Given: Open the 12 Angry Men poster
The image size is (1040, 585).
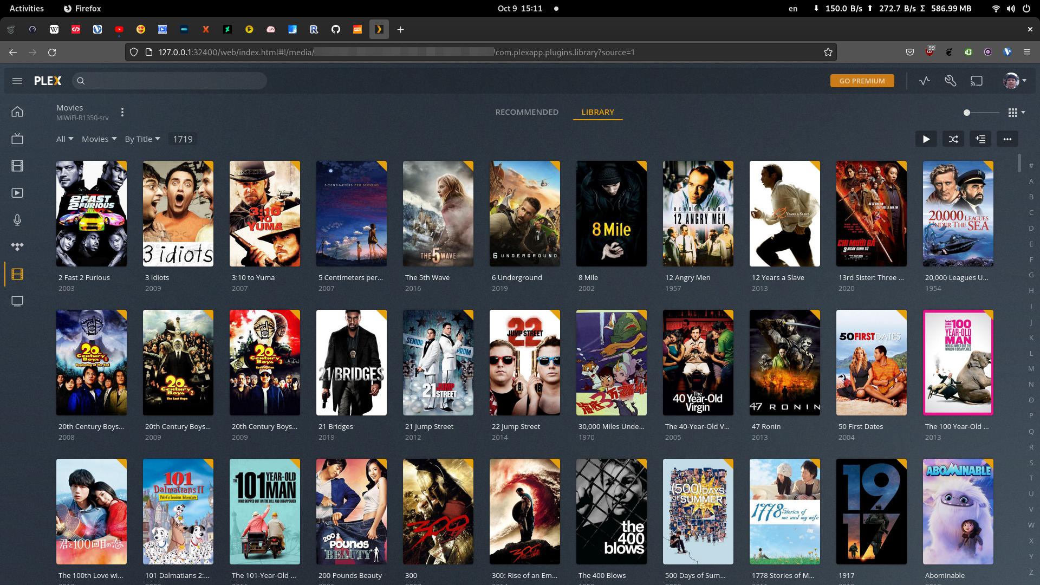Looking at the screenshot, I should pyautogui.click(x=698, y=213).
